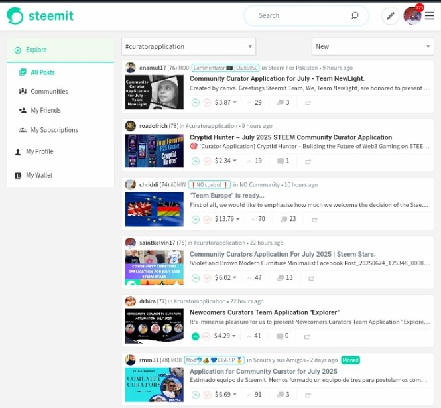Upvote the Cryptid Hunter post
The width and height of the screenshot is (441, 408).
196,161
